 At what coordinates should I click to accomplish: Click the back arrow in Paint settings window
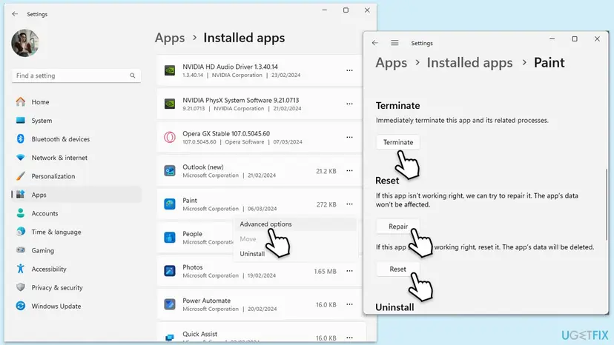(x=374, y=43)
